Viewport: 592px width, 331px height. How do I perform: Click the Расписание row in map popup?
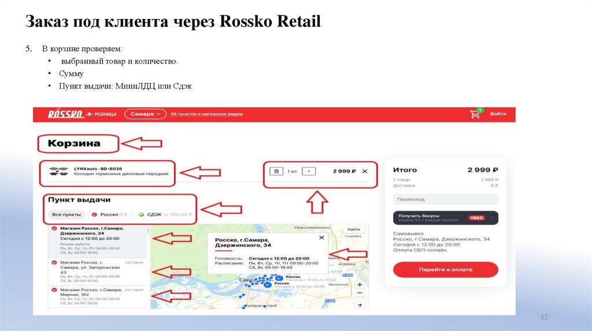267,265
